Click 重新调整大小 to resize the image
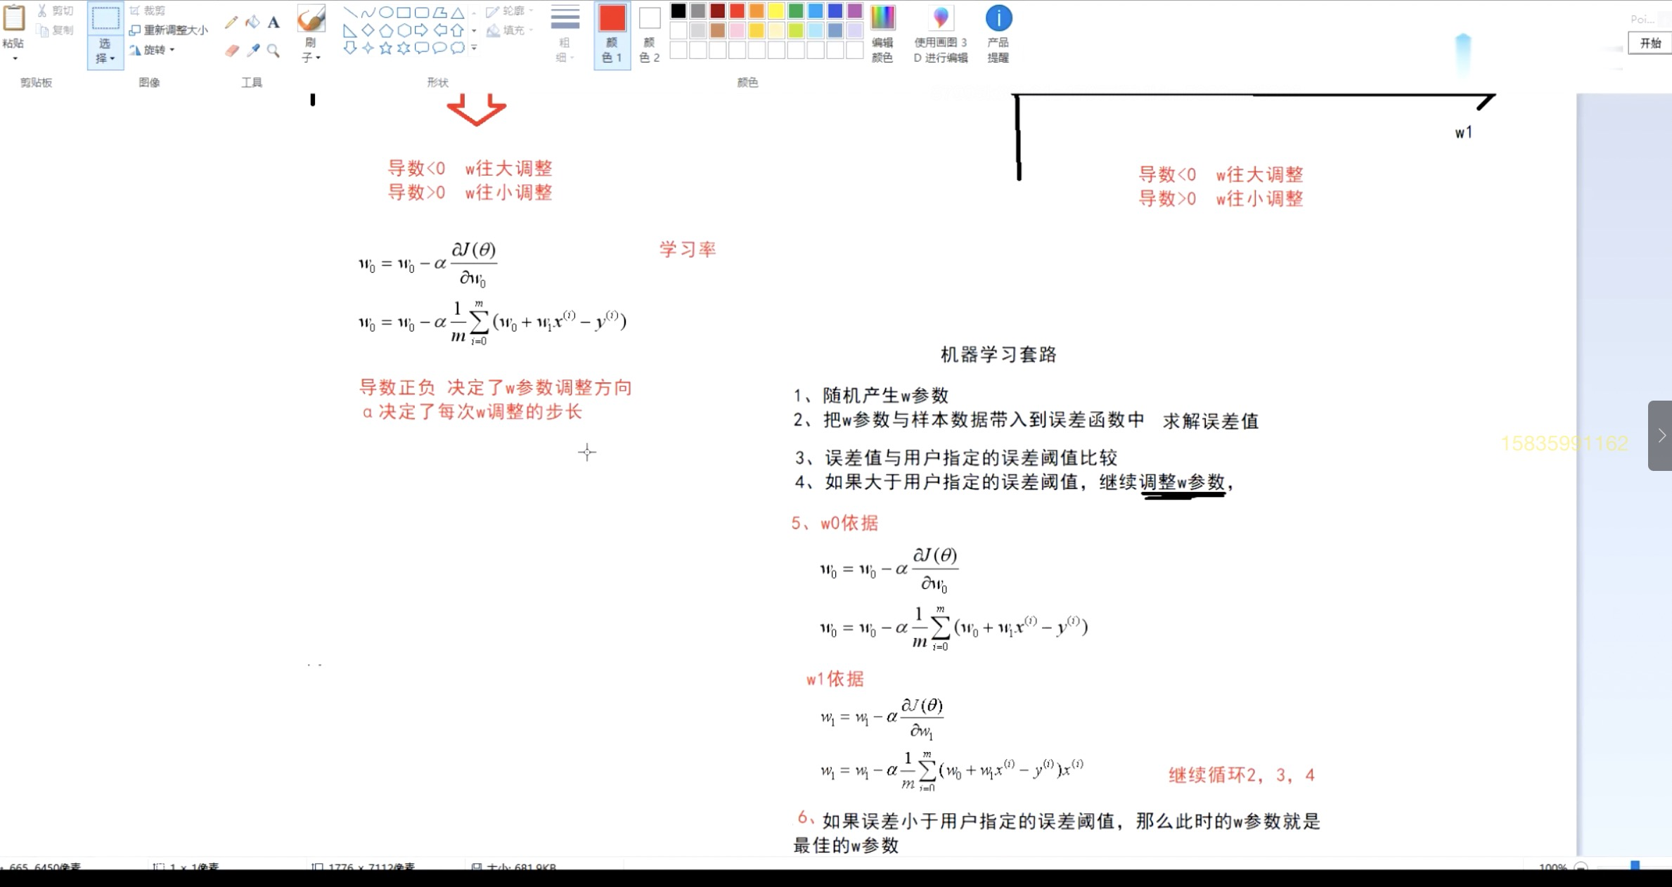Image resolution: width=1672 pixels, height=887 pixels. pyautogui.click(x=169, y=30)
